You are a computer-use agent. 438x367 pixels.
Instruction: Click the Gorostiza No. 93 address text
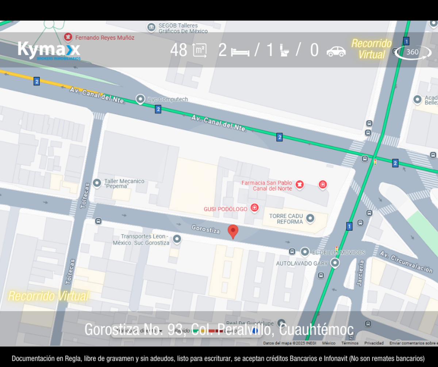coord(219,330)
